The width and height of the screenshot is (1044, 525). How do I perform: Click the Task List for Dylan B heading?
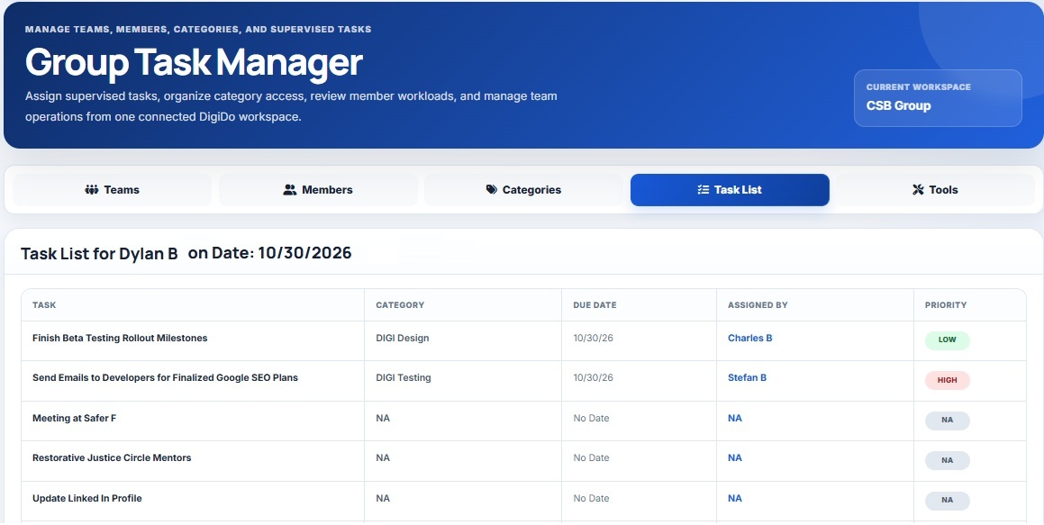(99, 254)
